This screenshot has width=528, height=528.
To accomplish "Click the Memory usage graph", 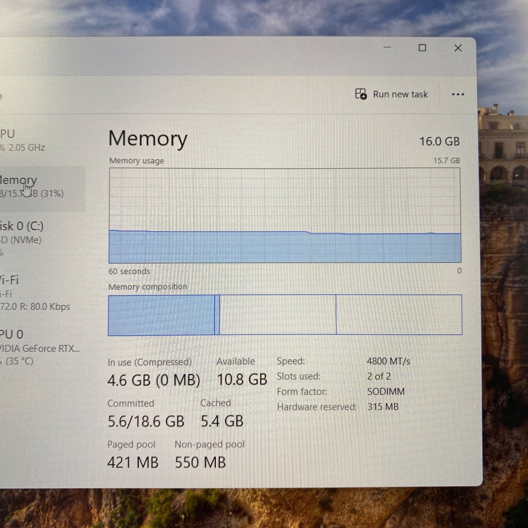I will point(285,216).
